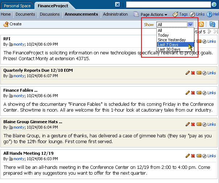Image resolution: width=219 pixels, height=183 pixels.
Task: Open Links for All Hands Meeting
Action: tap(212, 156)
